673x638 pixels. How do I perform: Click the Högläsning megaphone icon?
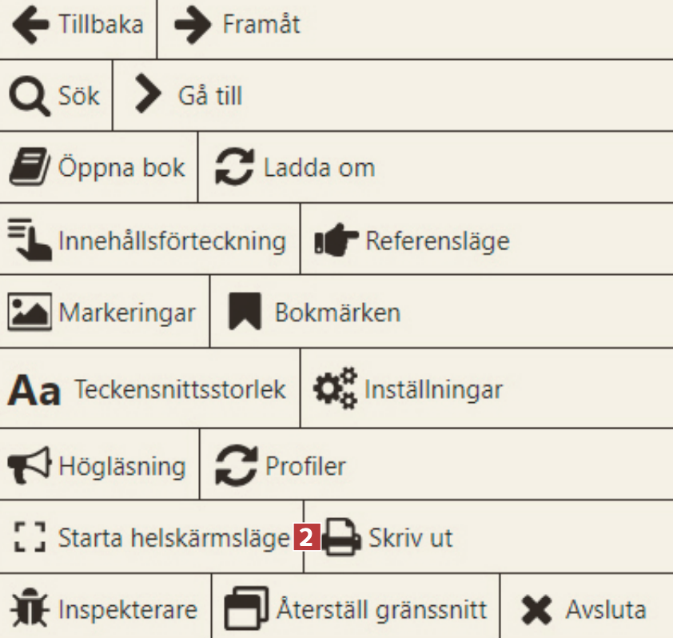coord(30,465)
